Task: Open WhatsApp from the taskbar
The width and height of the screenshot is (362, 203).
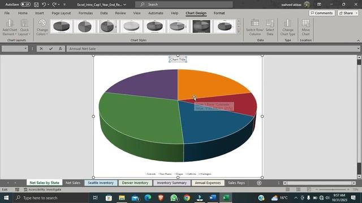Action: pos(174,198)
